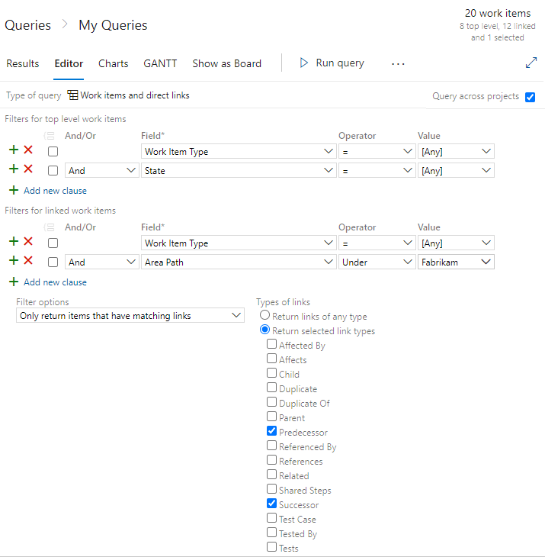The width and height of the screenshot is (545, 557).
Task: Add new clause to linked filters
Action: tap(55, 282)
